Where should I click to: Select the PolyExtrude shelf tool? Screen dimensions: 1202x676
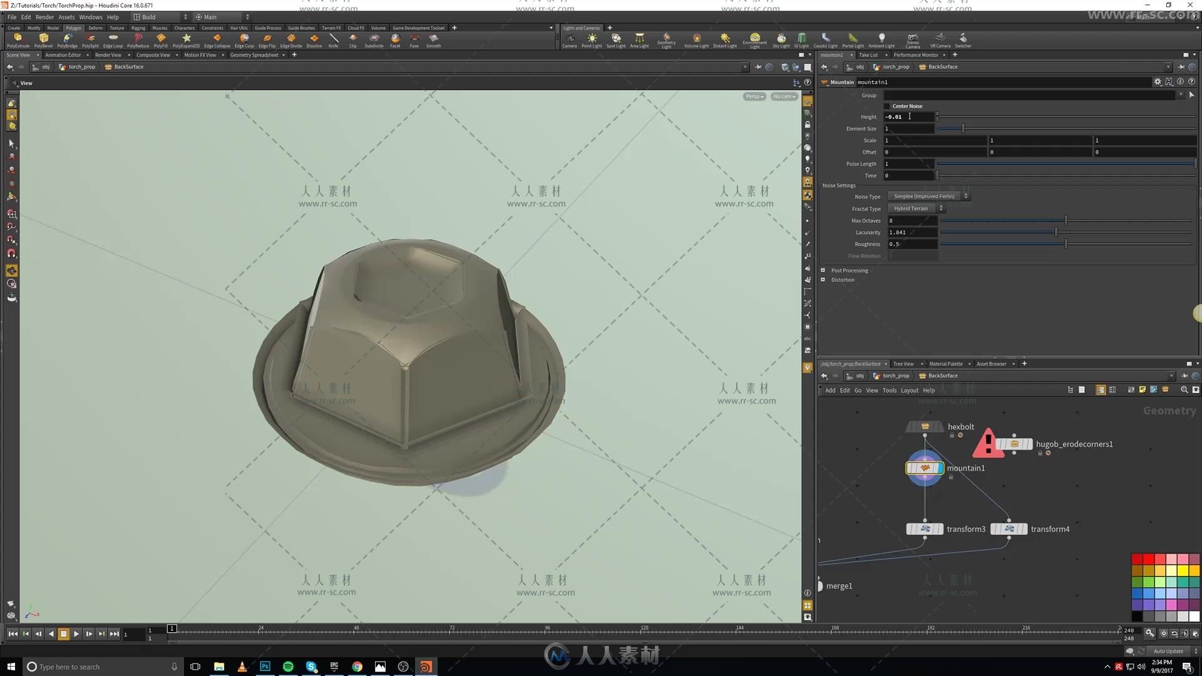tap(18, 41)
